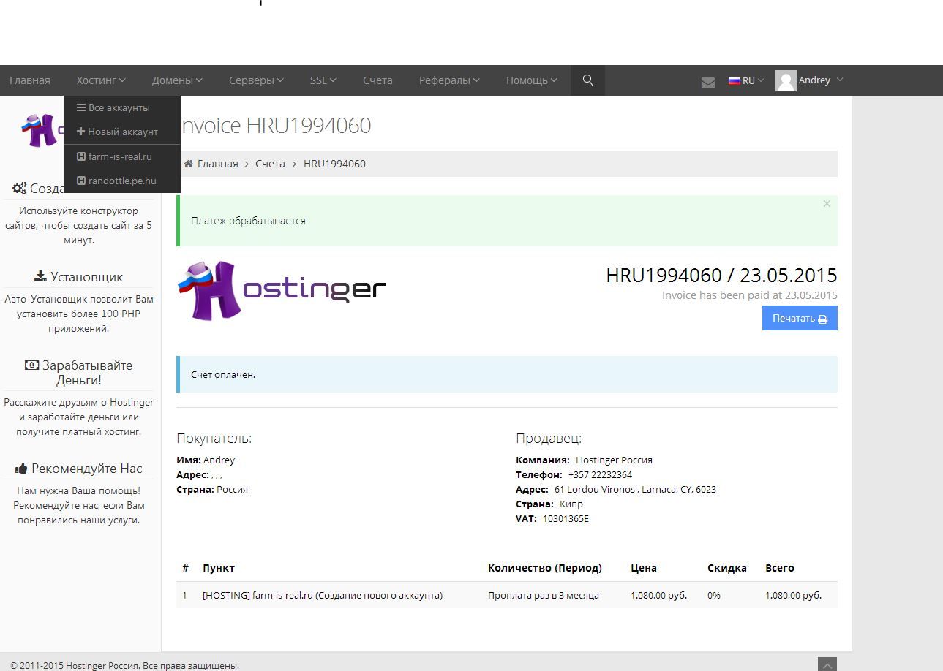The height and width of the screenshot is (671, 943).
Task: Go to Главная in the navbar
Action: tap(30, 80)
